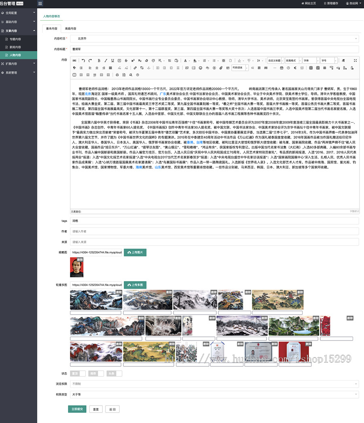The image size is (364, 423).
Task: Open the 网站主页 link in header
Action: point(309,4)
